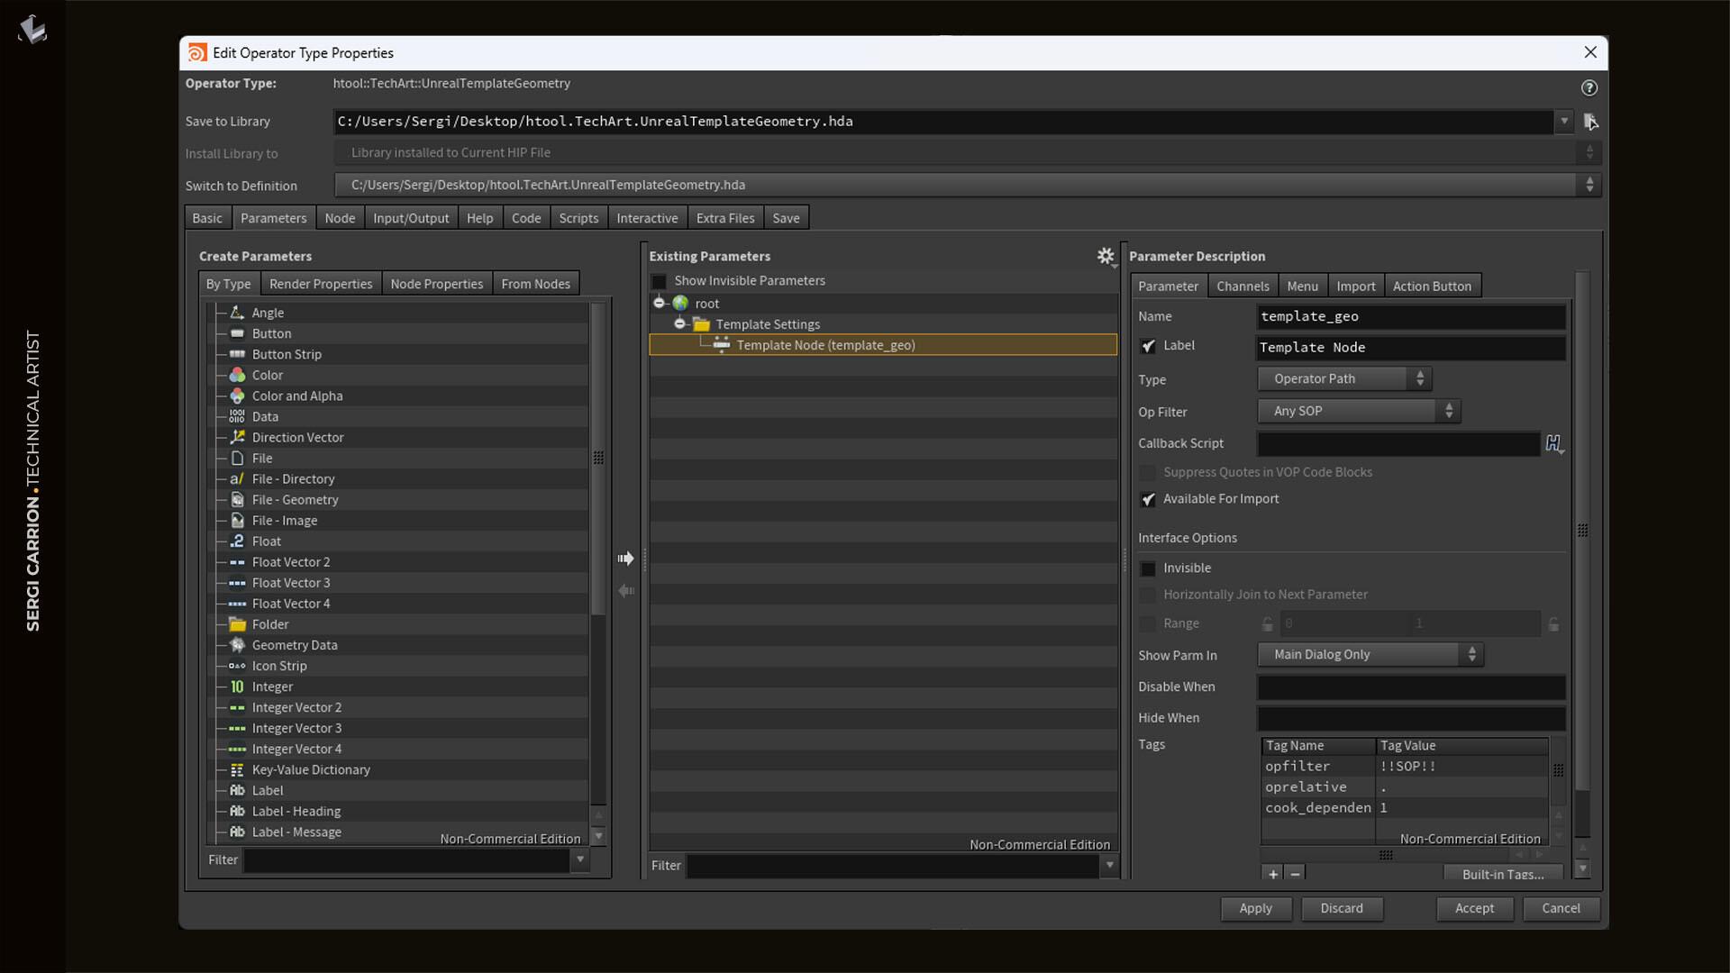The image size is (1730, 973).
Task: Open the Callback Script language icon
Action: (1553, 443)
